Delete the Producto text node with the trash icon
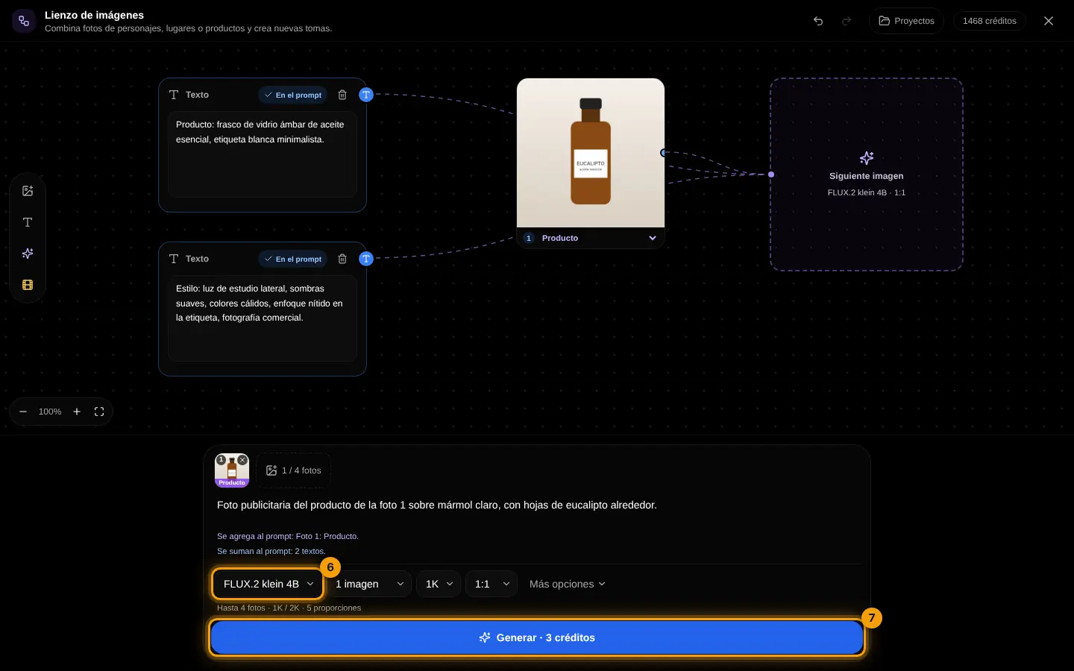This screenshot has height=671, width=1074. (342, 95)
